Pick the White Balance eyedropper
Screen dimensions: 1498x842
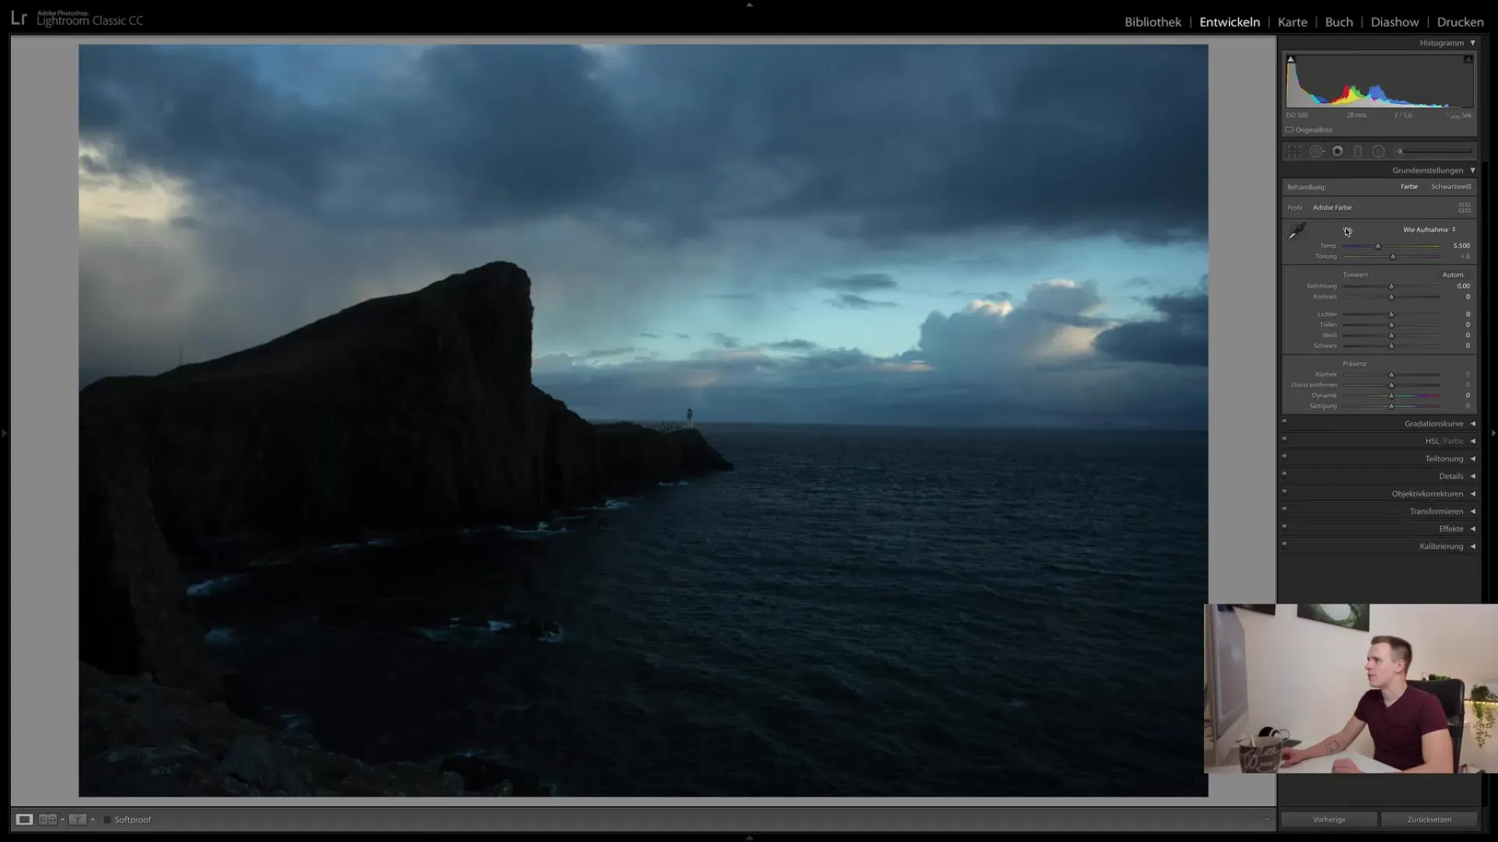click(x=1297, y=232)
